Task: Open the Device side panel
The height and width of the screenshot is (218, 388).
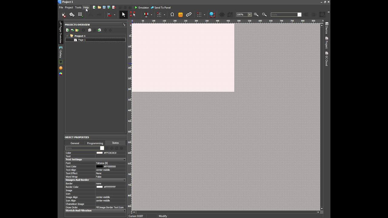Action: click(327, 28)
